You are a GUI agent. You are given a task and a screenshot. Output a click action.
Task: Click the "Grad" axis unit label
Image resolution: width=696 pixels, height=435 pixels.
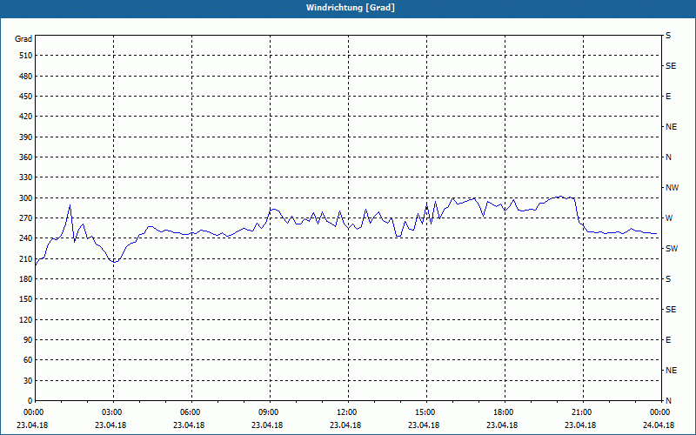coord(23,39)
